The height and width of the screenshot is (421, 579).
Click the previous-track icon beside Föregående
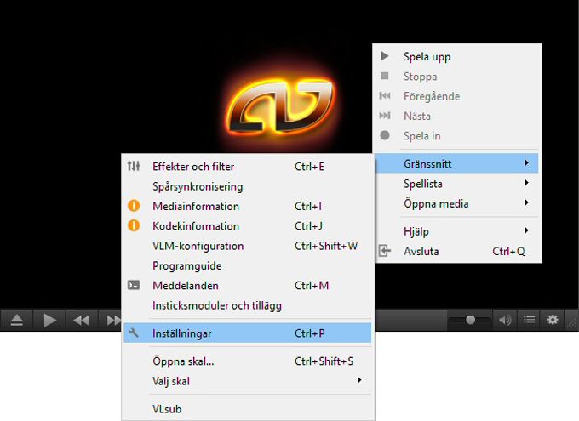(385, 96)
